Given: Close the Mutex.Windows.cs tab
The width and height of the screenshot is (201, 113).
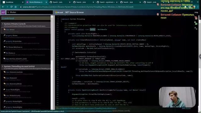Looking at the screenshot, I should pyautogui.click(x=46, y=2).
